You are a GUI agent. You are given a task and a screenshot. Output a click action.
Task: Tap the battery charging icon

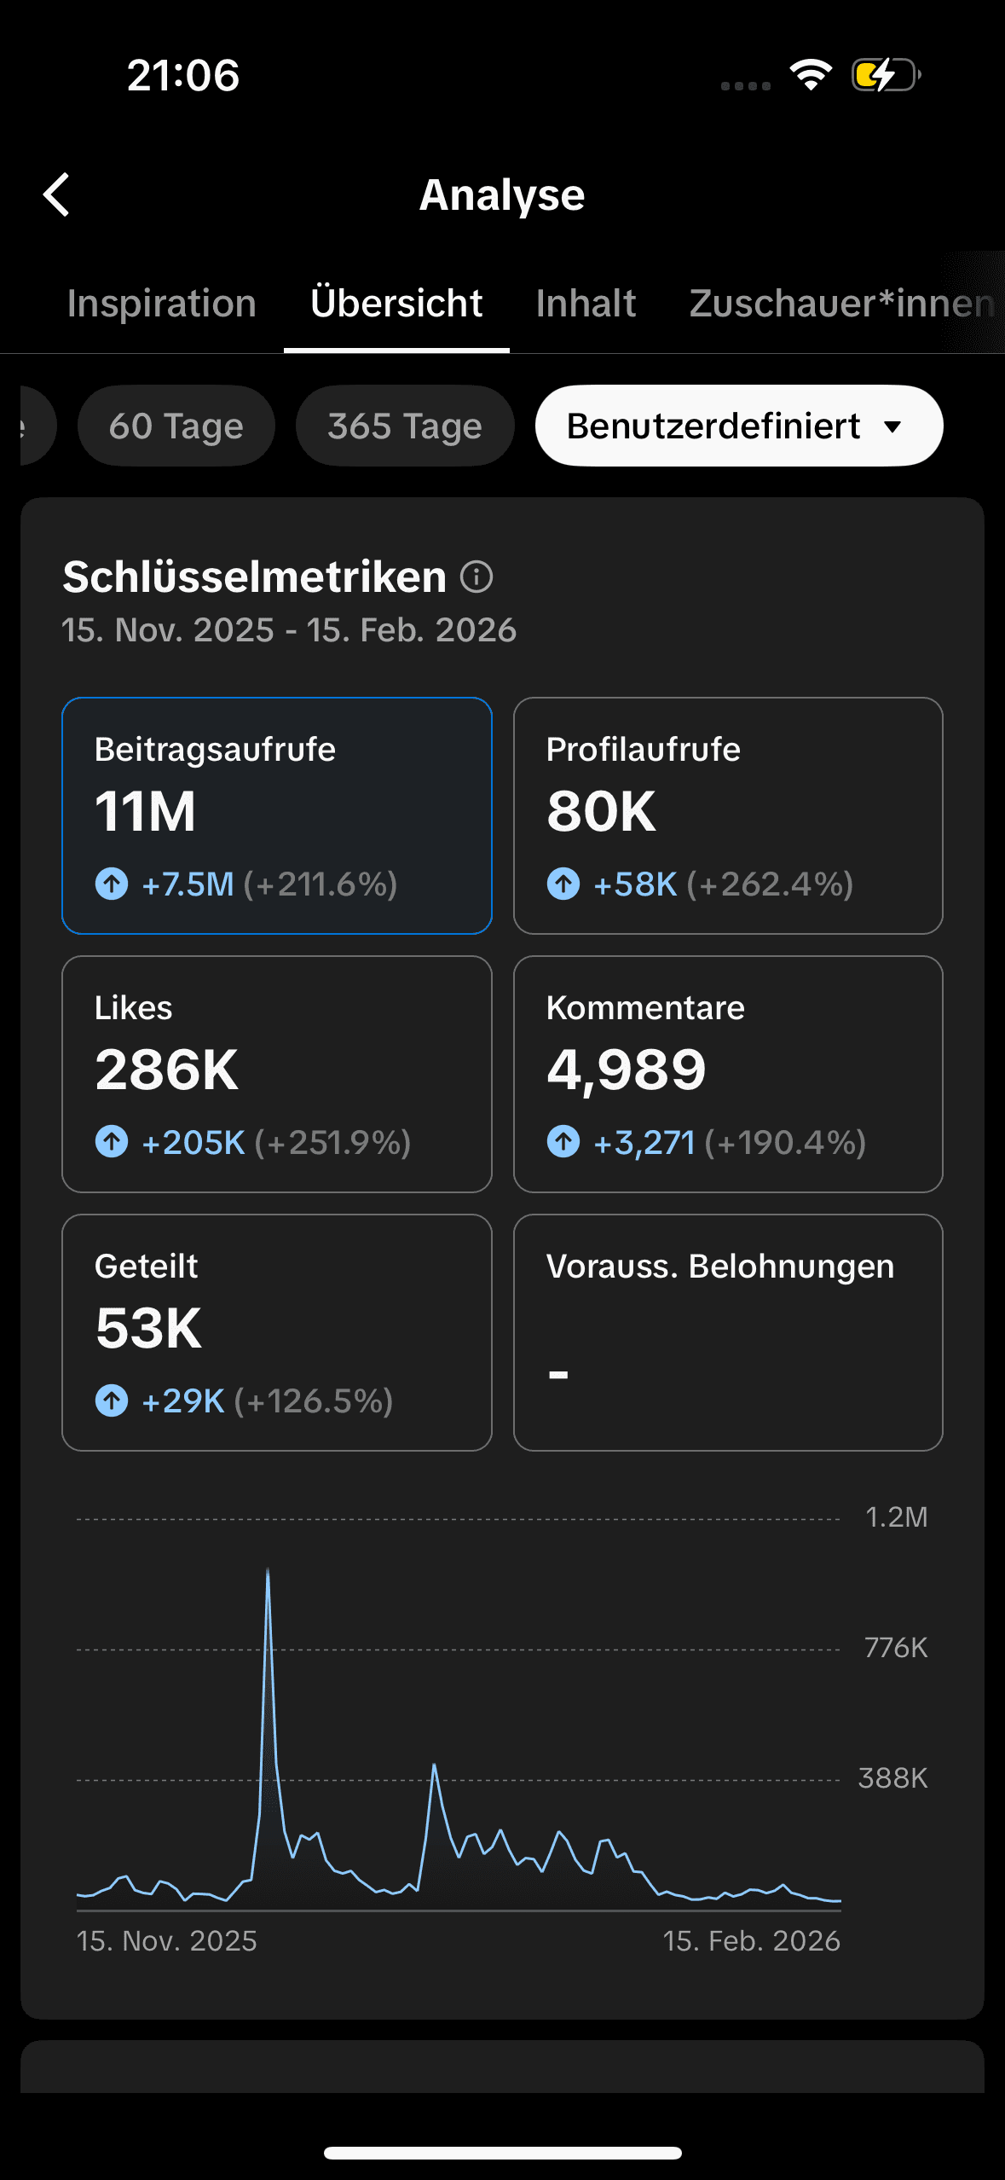[x=886, y=74]
